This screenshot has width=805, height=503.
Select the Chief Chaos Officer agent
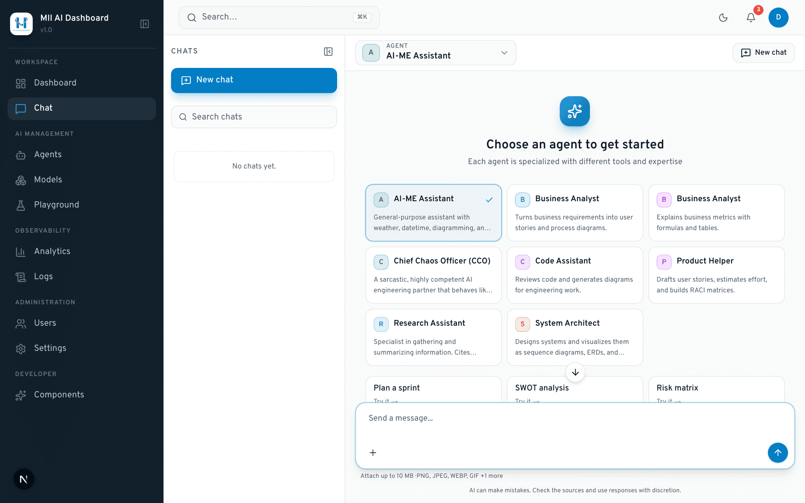[434, 275]
